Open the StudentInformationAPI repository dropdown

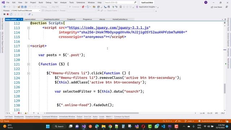click(x=210, y=121)
